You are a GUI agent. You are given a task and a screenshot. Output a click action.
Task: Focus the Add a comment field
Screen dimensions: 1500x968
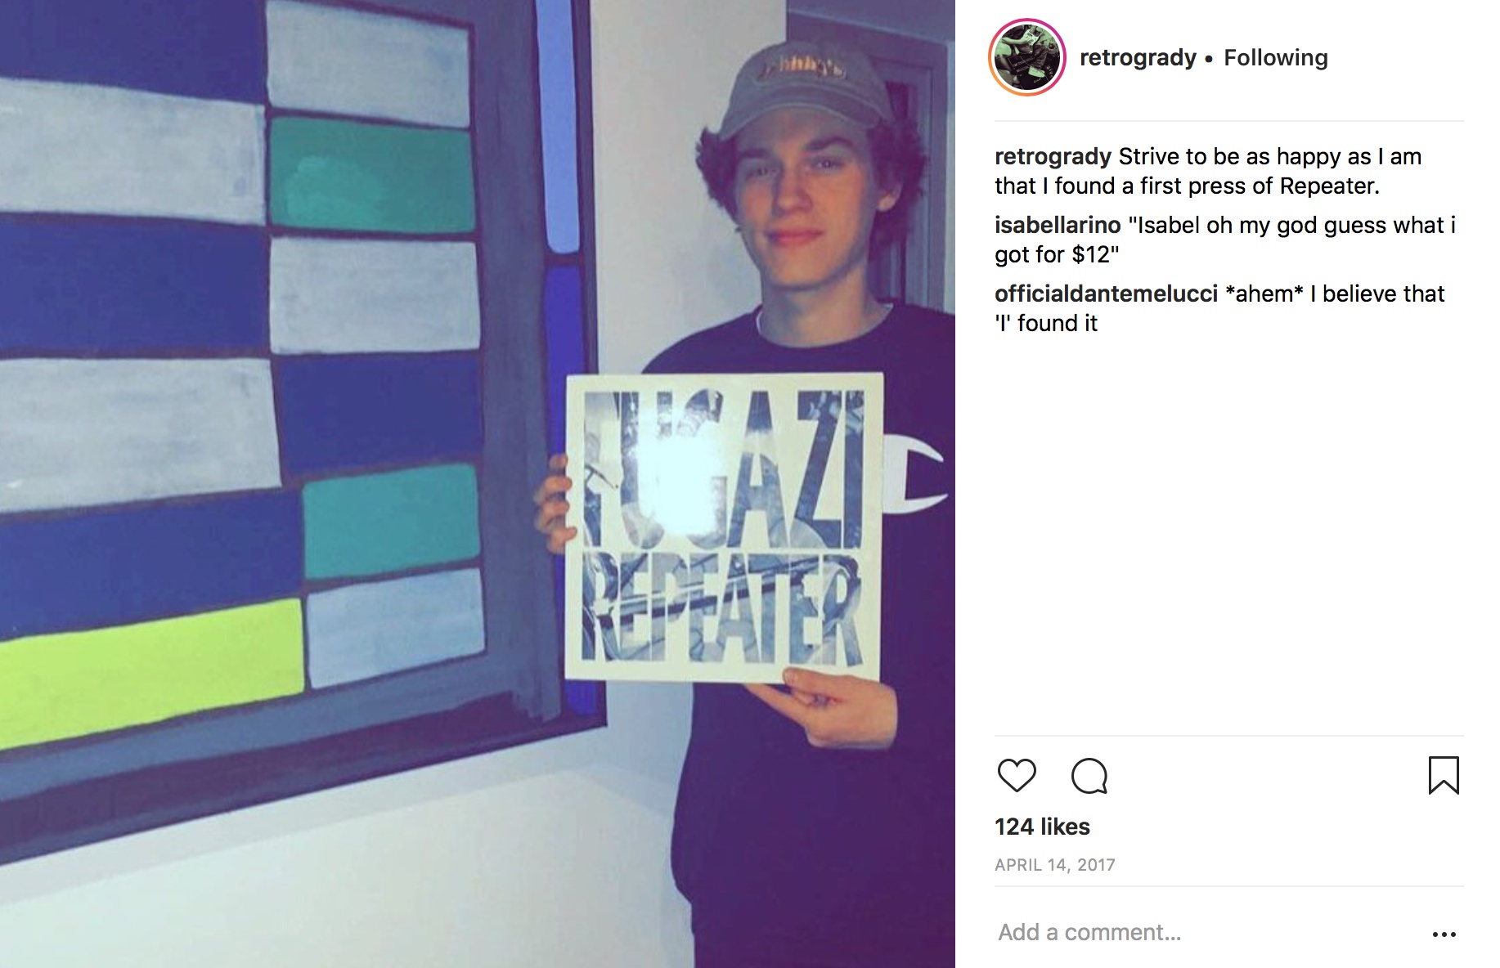click(1210, 932)
